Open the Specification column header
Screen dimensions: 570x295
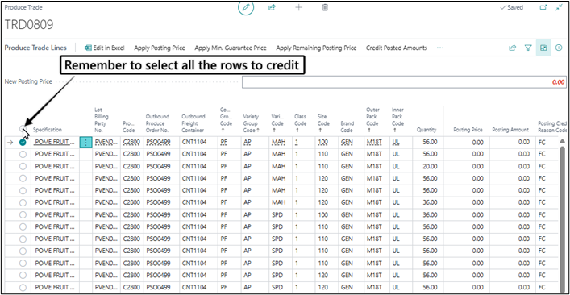(48, 130)
